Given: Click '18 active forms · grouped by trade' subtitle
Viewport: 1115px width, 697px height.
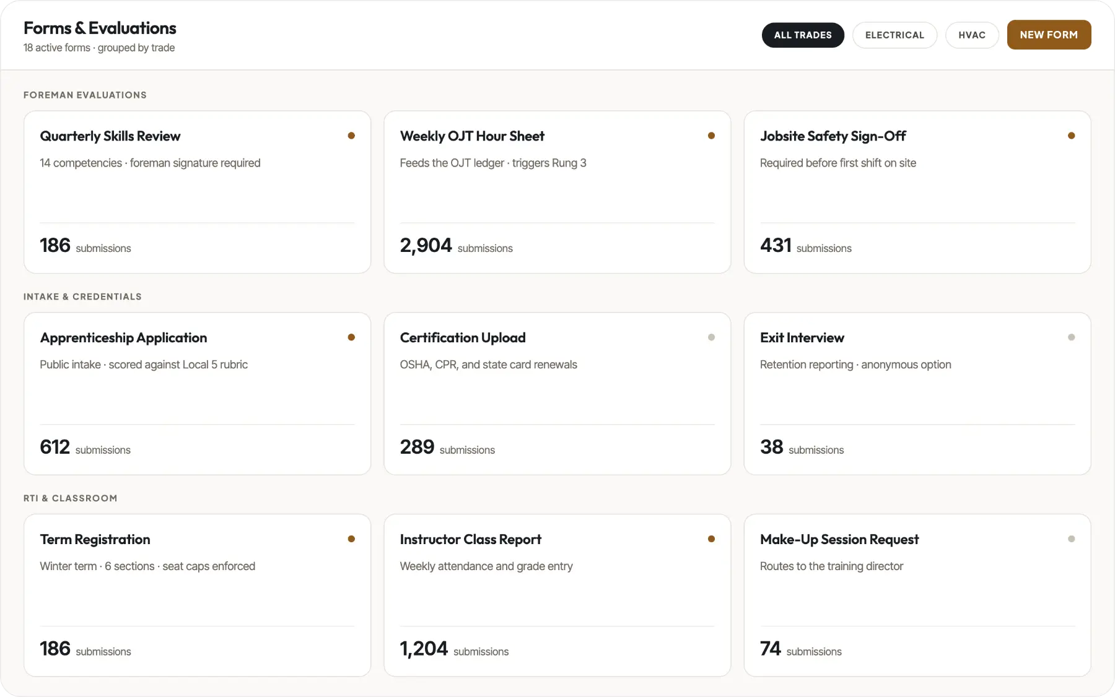Looking at the screenshot, I should [99, 48].
